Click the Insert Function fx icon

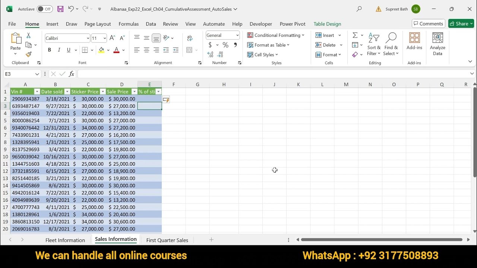(72, 74)
